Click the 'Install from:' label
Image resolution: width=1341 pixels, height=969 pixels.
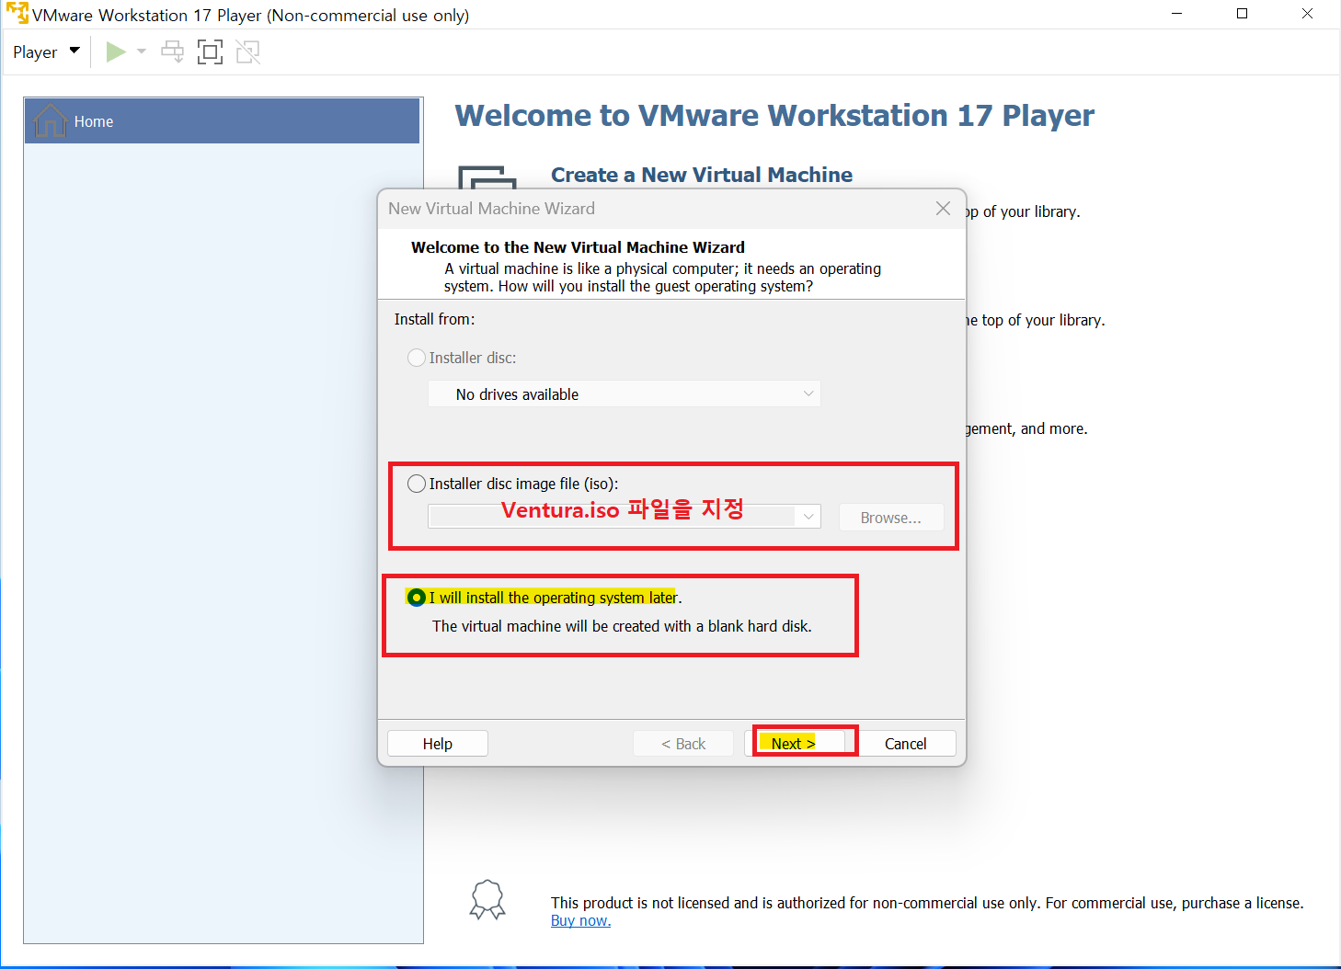click(x=434, y=319)
